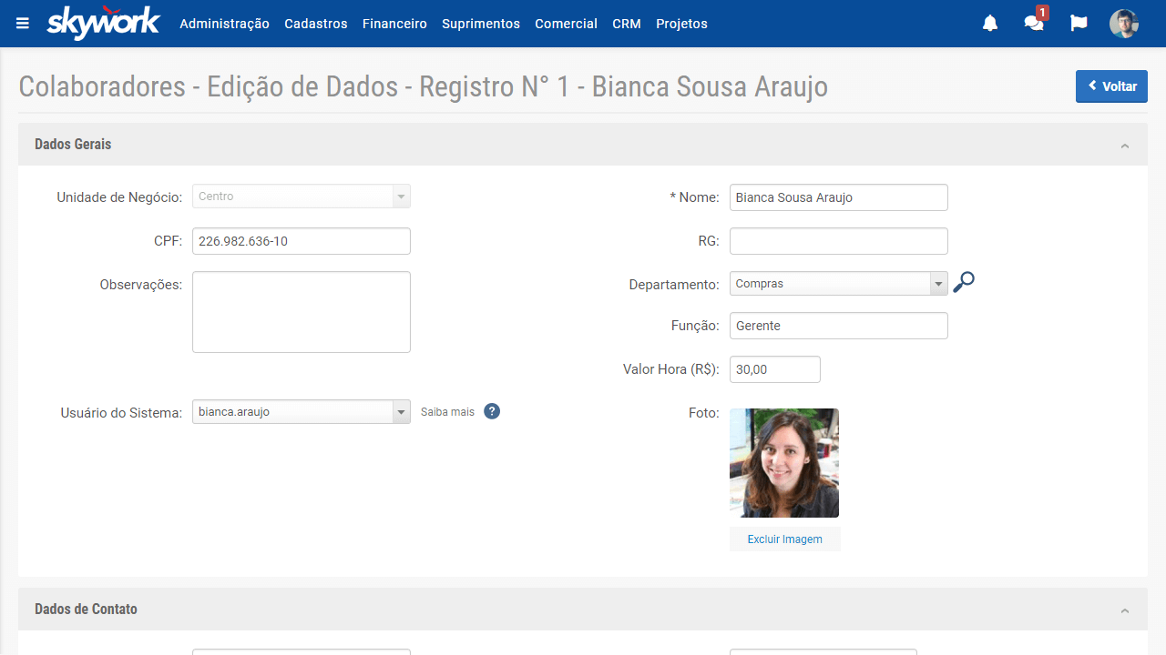Click the Saiba mais link
This screenshot has width=1166, height=655.
447,412
